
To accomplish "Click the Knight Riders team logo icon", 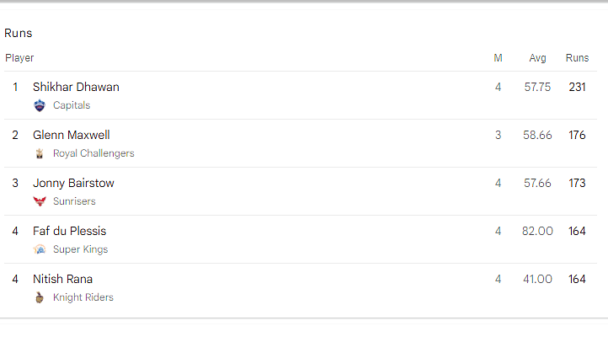I will 40,297.
